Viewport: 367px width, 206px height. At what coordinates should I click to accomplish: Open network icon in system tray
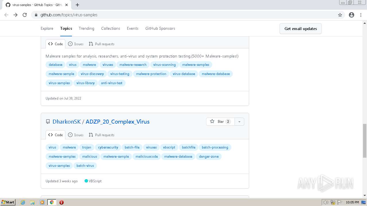[x=333, y=202]
